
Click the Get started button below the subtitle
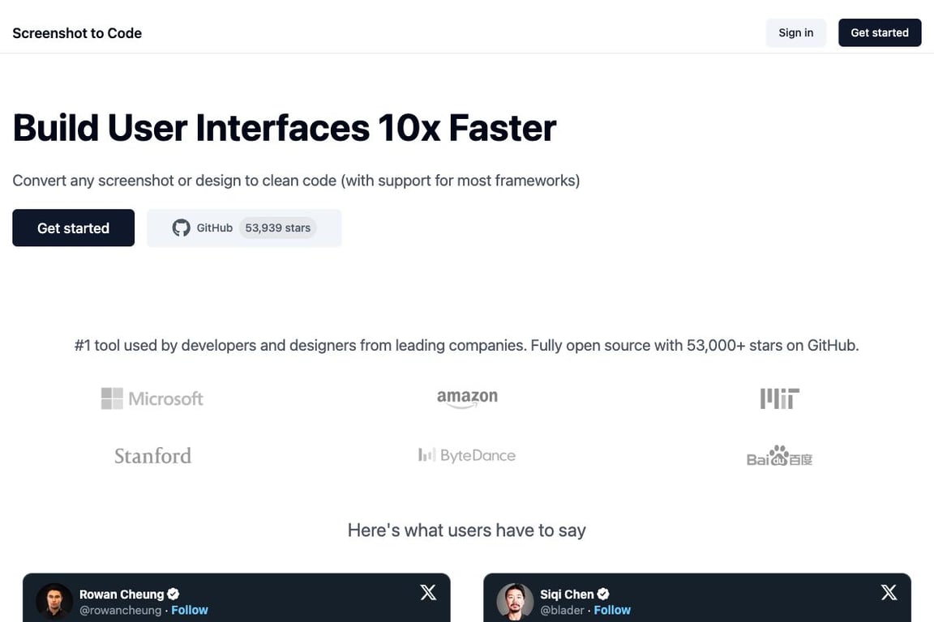pos(73,228)
